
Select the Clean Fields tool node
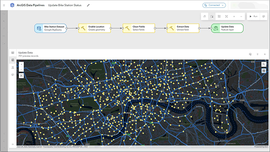(x=139, y=28)
